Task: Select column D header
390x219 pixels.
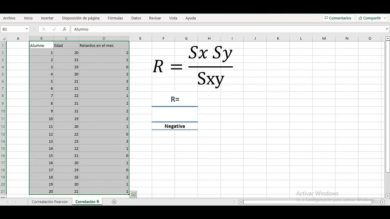Action: [x=104, y=38]
